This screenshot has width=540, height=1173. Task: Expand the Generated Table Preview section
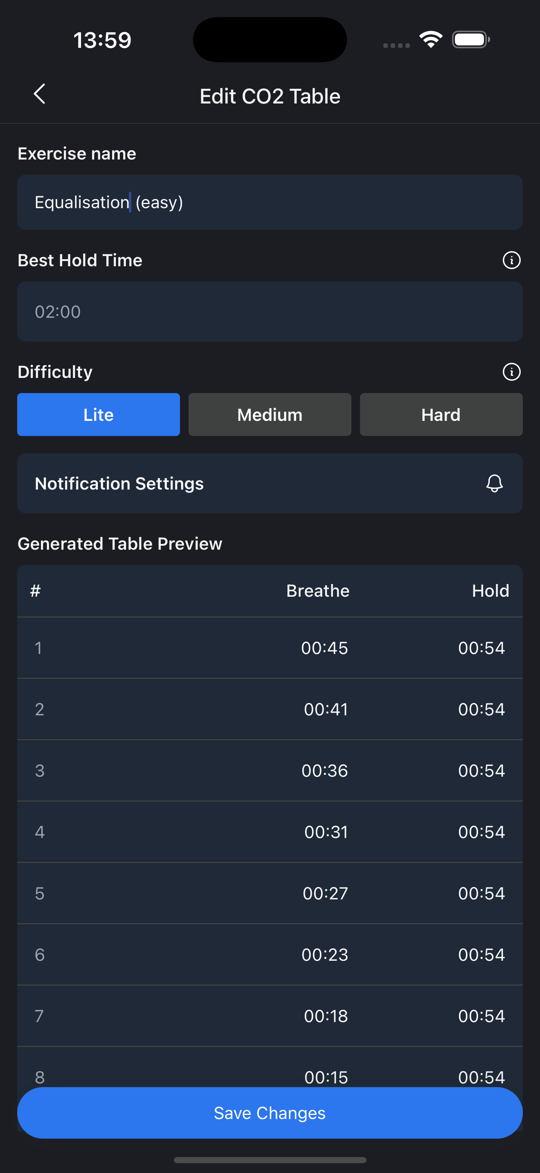pos(119,543)
